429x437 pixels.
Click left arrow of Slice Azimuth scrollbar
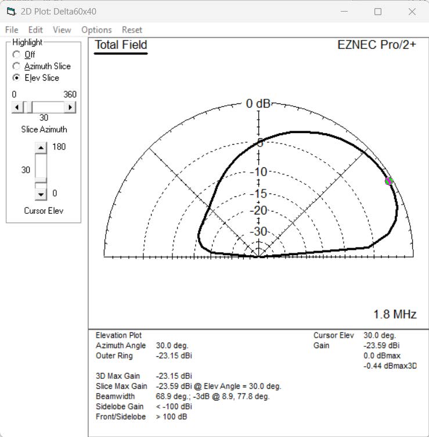17,107
